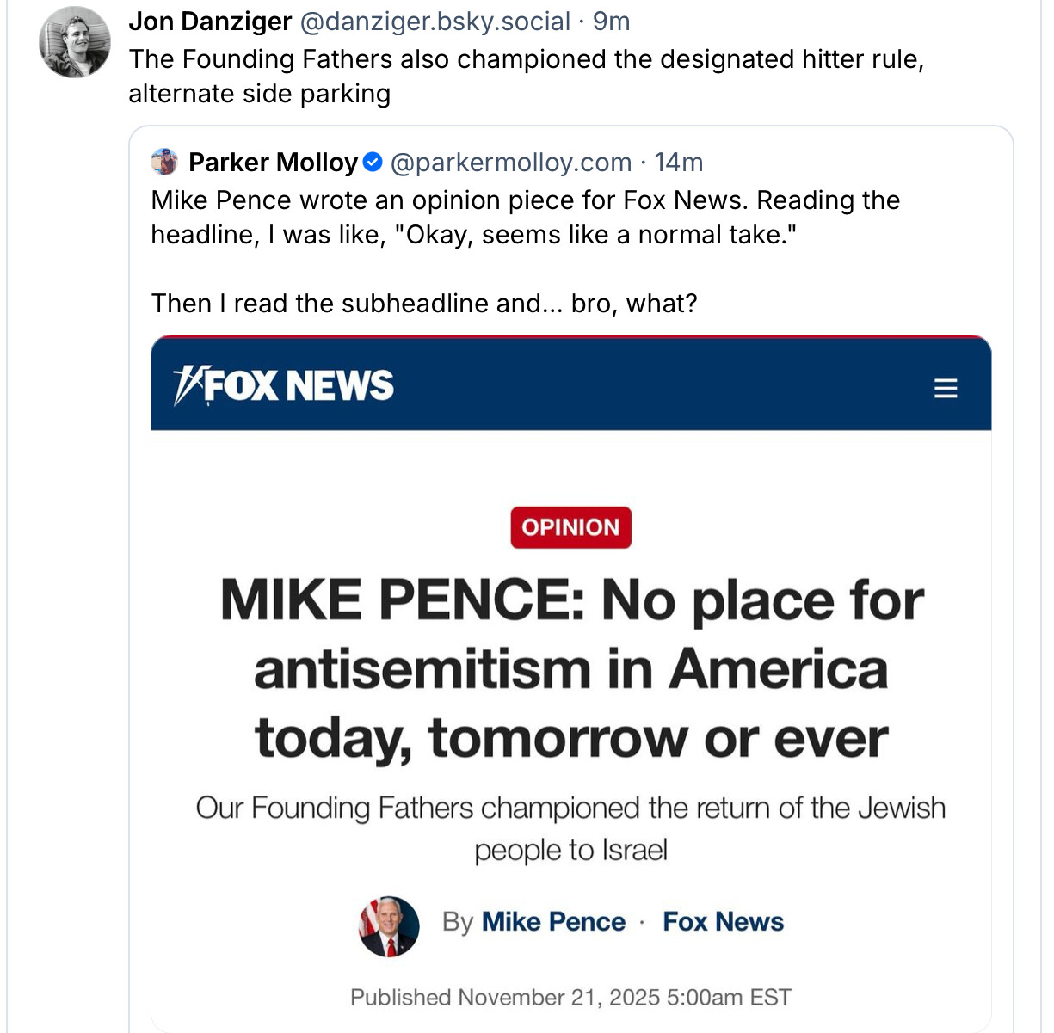The image size is (1054, 1033).
Task: Open Parker Molloy's small profile avatar
Action: [164, 162]
